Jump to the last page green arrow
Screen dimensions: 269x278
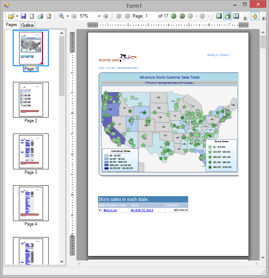(x=182, y=16)
